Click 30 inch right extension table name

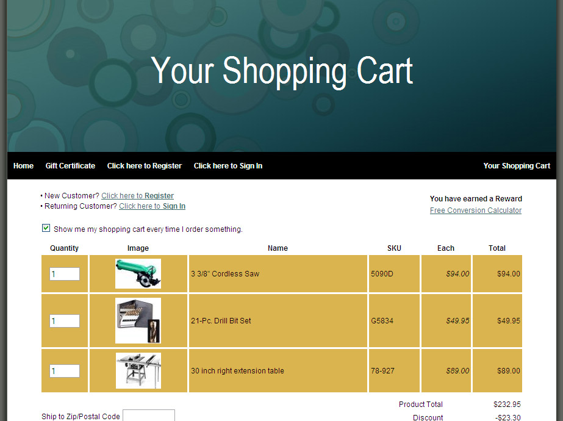point(237,371)
